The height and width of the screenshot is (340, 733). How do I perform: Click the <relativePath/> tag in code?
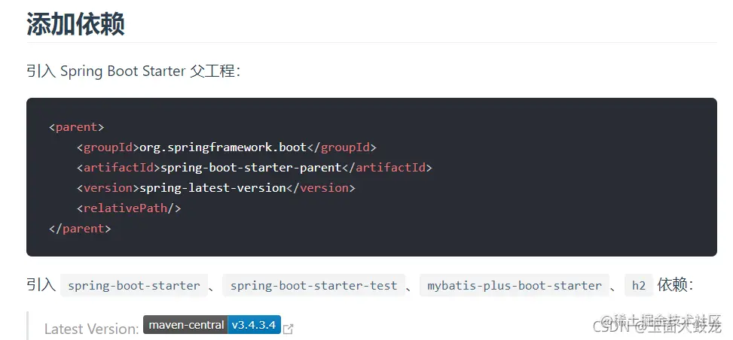pos(129,208)
